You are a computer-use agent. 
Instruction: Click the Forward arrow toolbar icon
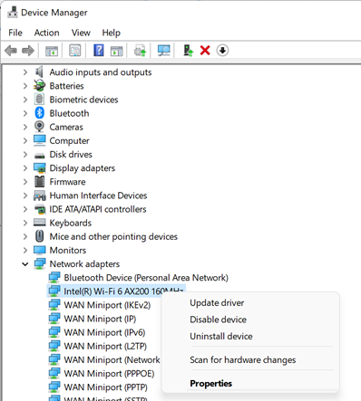28,51
